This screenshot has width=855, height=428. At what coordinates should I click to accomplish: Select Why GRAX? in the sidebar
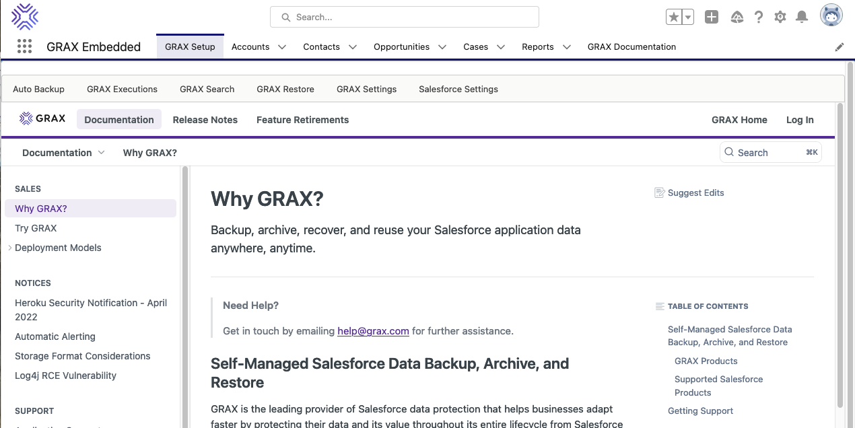pos(90,209)
